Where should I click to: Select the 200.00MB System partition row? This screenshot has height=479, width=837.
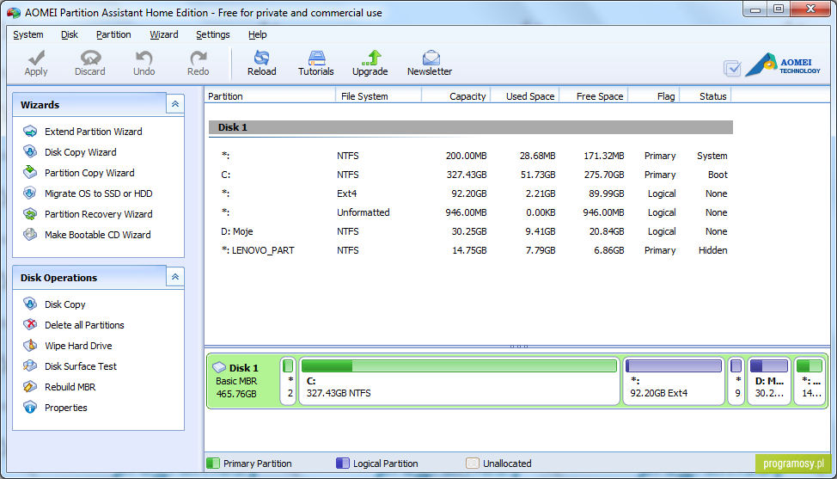click(x=470, y=156)
